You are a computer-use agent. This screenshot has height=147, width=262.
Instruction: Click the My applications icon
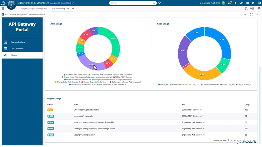click(x=5, y=42)
